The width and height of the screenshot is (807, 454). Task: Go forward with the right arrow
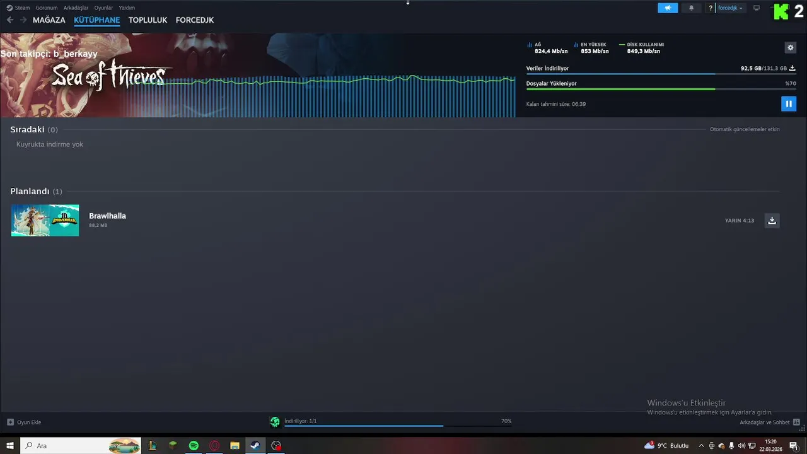coord(23,20)
